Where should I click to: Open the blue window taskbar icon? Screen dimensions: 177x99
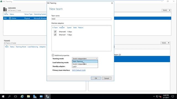pyautogui.click(x=41, y=97)
